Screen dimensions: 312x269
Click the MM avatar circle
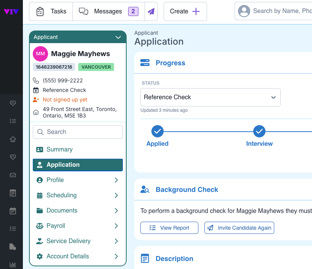tap(40, 54)
